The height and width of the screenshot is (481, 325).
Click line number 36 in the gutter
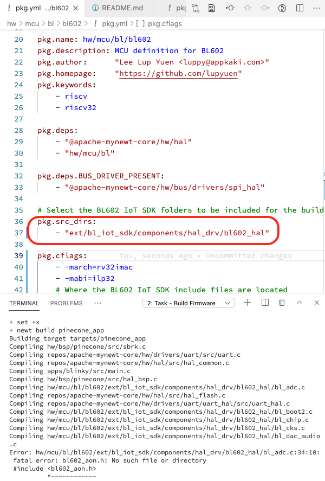[x=18, y=221]
